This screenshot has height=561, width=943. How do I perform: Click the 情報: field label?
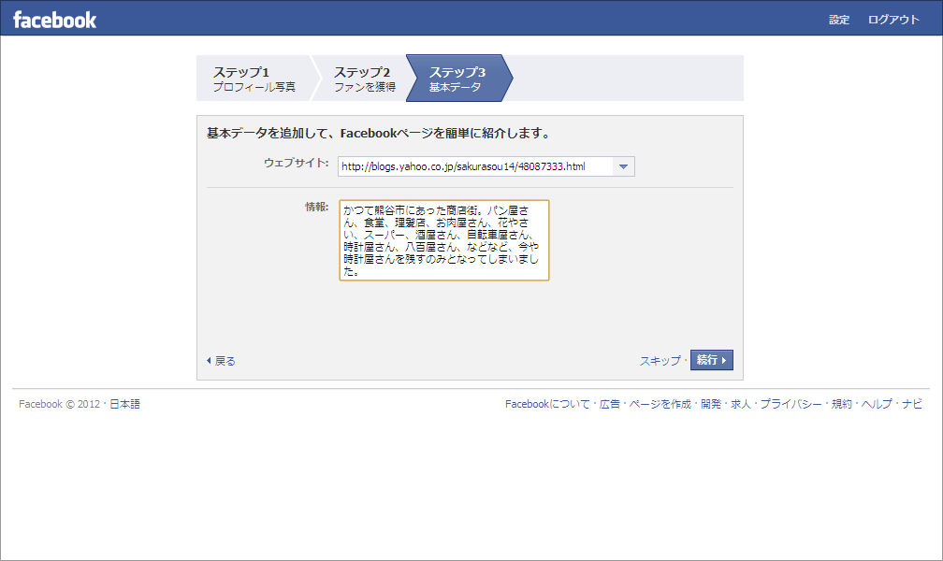click(x=316, y=207)
